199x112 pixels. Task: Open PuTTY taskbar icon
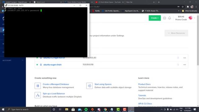tap(131, 109)
